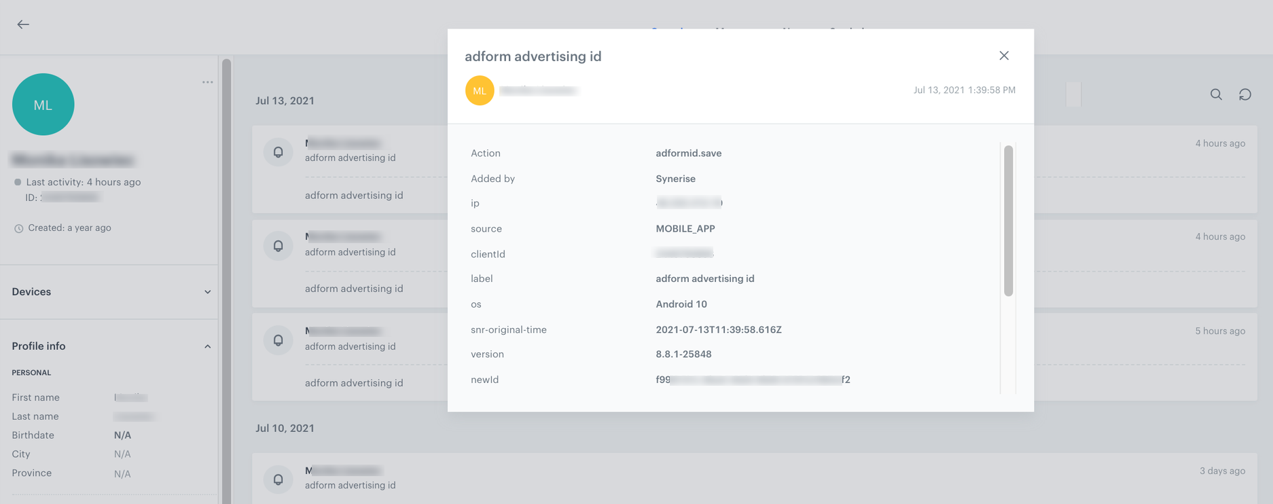
Task: Click the dialog's vertical scrollbar thumb
Action: coord(1008,221)
